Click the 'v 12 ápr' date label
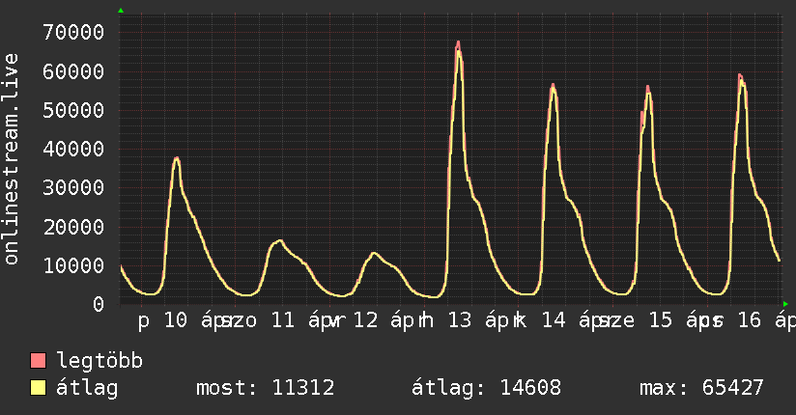This screenshot has width=796, height=415. pos(375,320)
